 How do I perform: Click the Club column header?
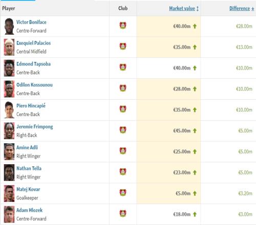[x=123, y=8]
